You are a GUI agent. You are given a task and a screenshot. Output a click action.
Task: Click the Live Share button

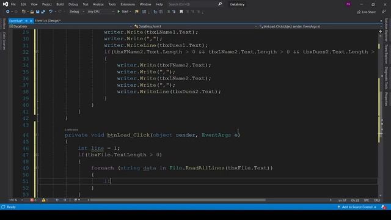(366, 12)
